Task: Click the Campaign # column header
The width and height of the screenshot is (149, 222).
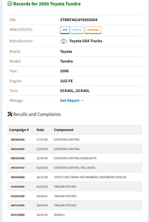Action: (x=19, y=130)
